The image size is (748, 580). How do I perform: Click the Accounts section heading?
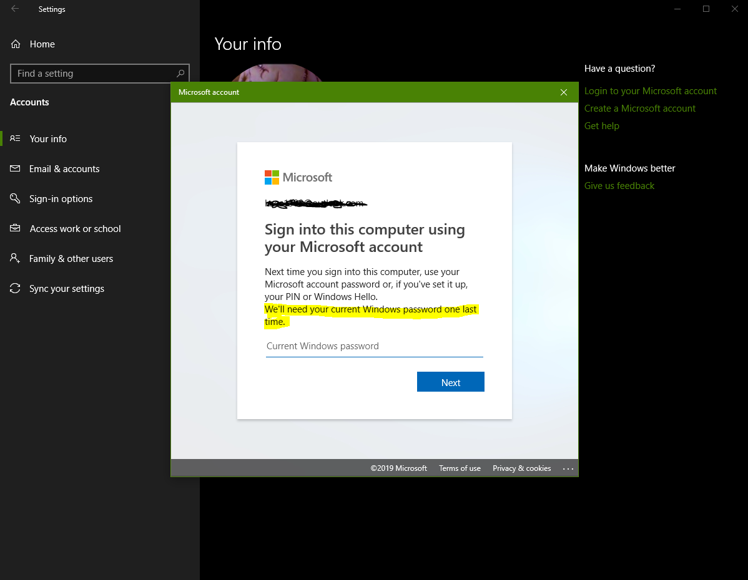click(29, 102)
